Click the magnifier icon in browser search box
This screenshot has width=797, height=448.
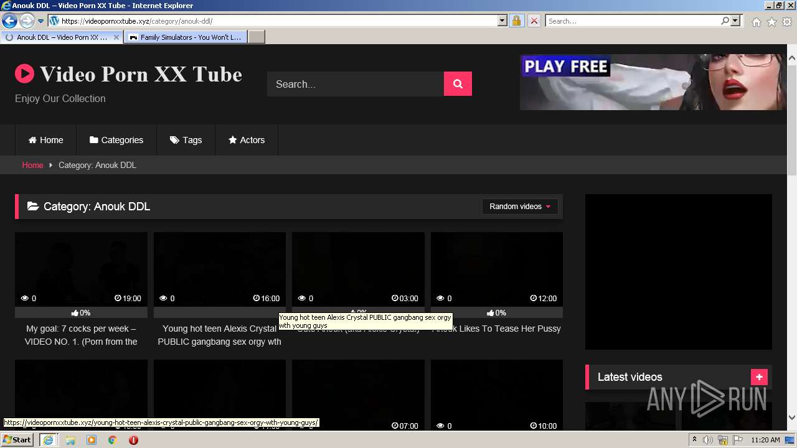(725, 21)
